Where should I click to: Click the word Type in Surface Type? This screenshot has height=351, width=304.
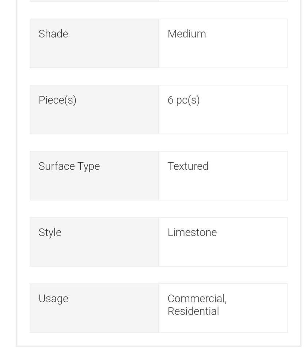pos(89,166)
